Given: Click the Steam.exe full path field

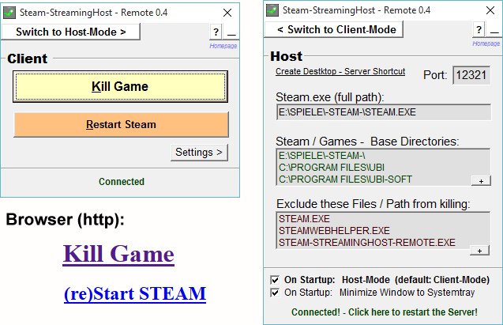Looking at the screenshot, I should [383, 112].
